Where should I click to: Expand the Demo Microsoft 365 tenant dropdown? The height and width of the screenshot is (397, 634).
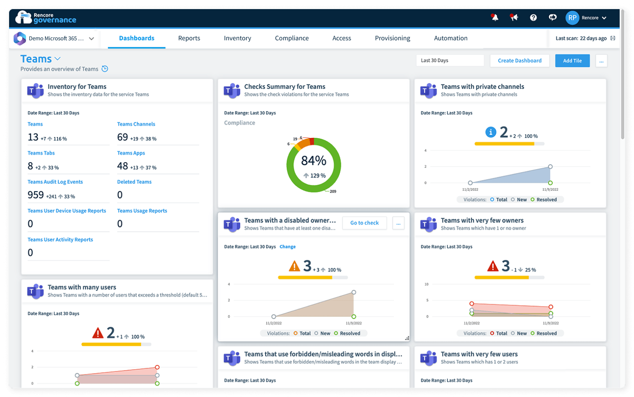click(91, 39)
